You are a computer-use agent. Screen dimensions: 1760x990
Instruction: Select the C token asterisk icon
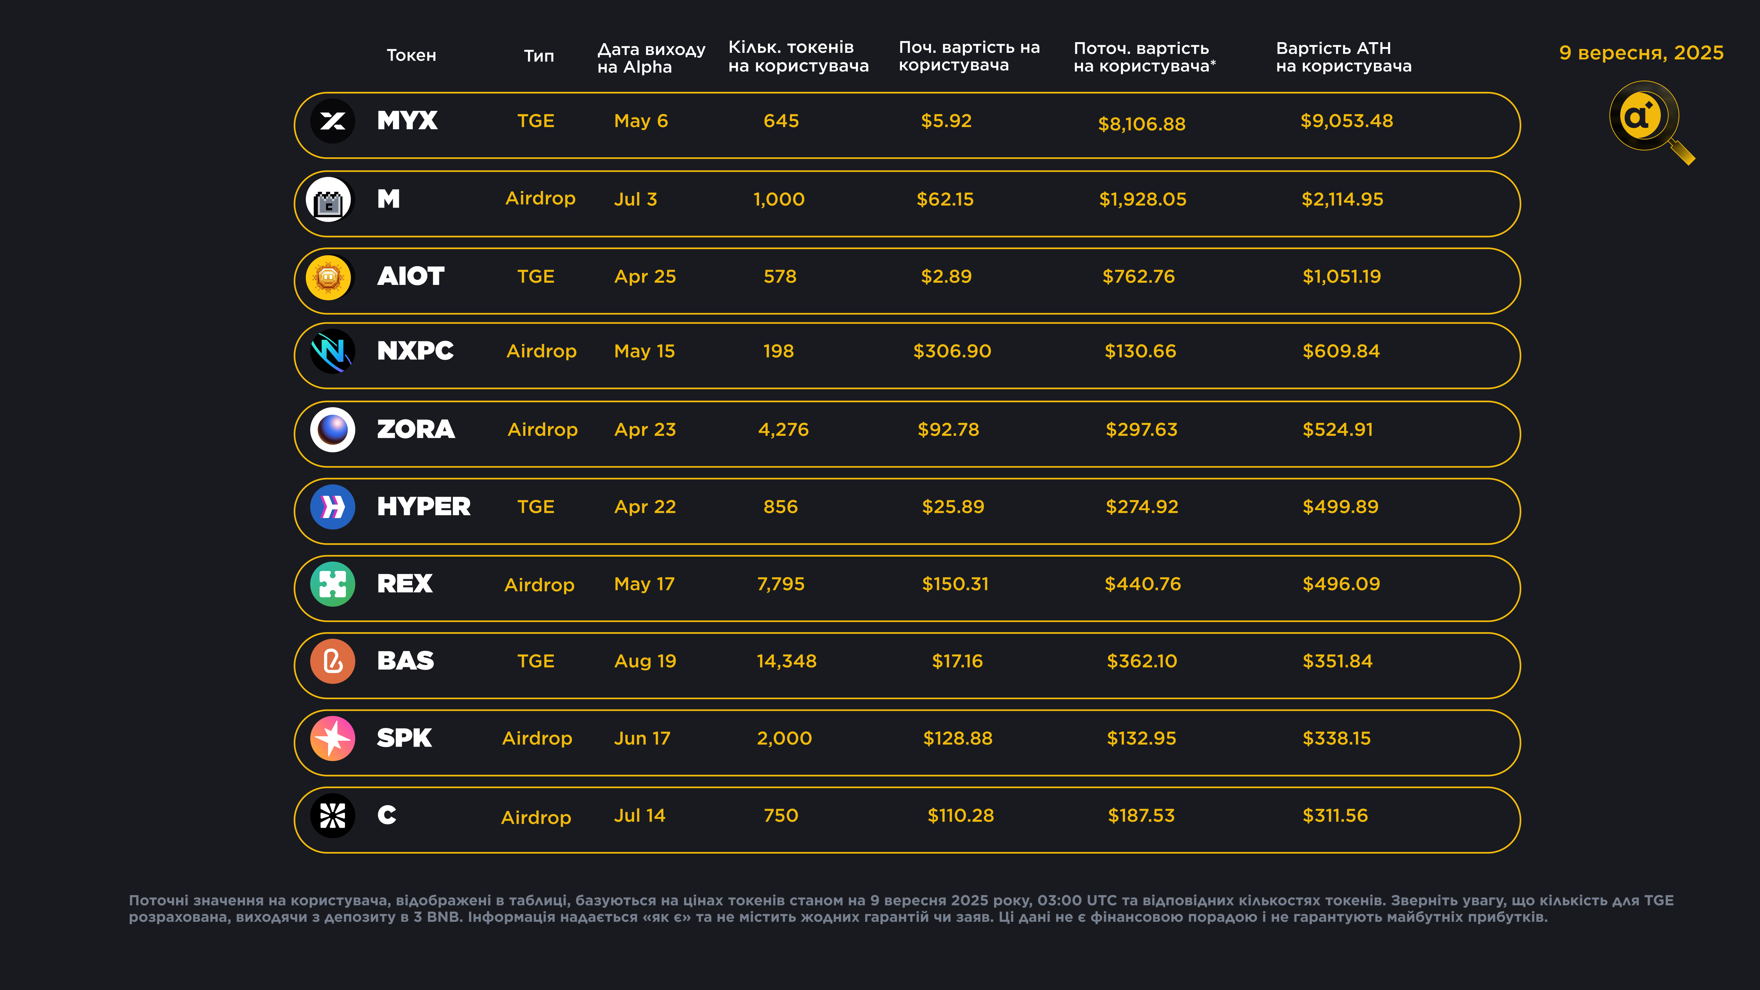[333, 816]
